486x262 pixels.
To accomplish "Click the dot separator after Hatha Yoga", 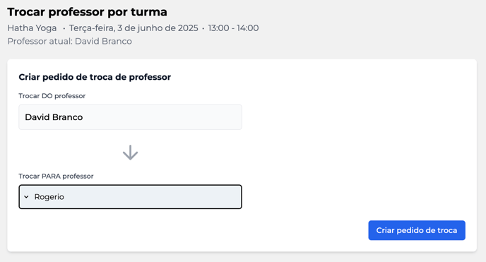I will [x=64, y=28].
